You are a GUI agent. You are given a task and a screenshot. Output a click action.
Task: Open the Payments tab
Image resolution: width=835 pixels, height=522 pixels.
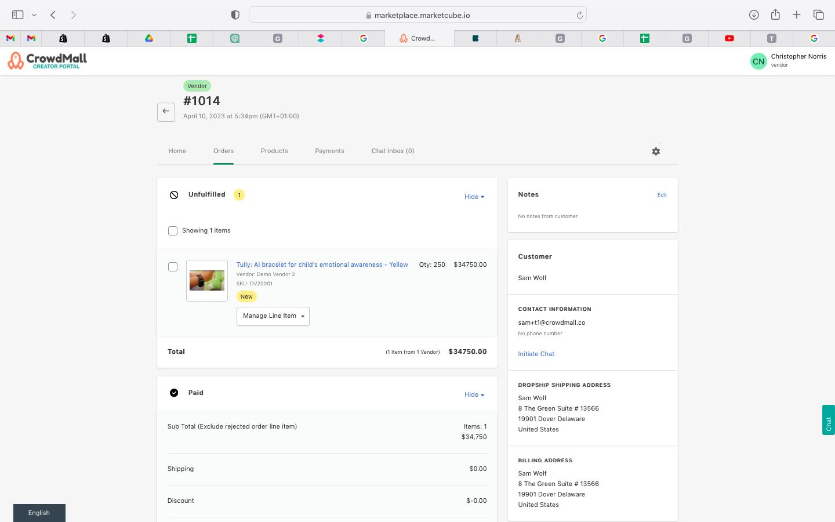[330, 151]
